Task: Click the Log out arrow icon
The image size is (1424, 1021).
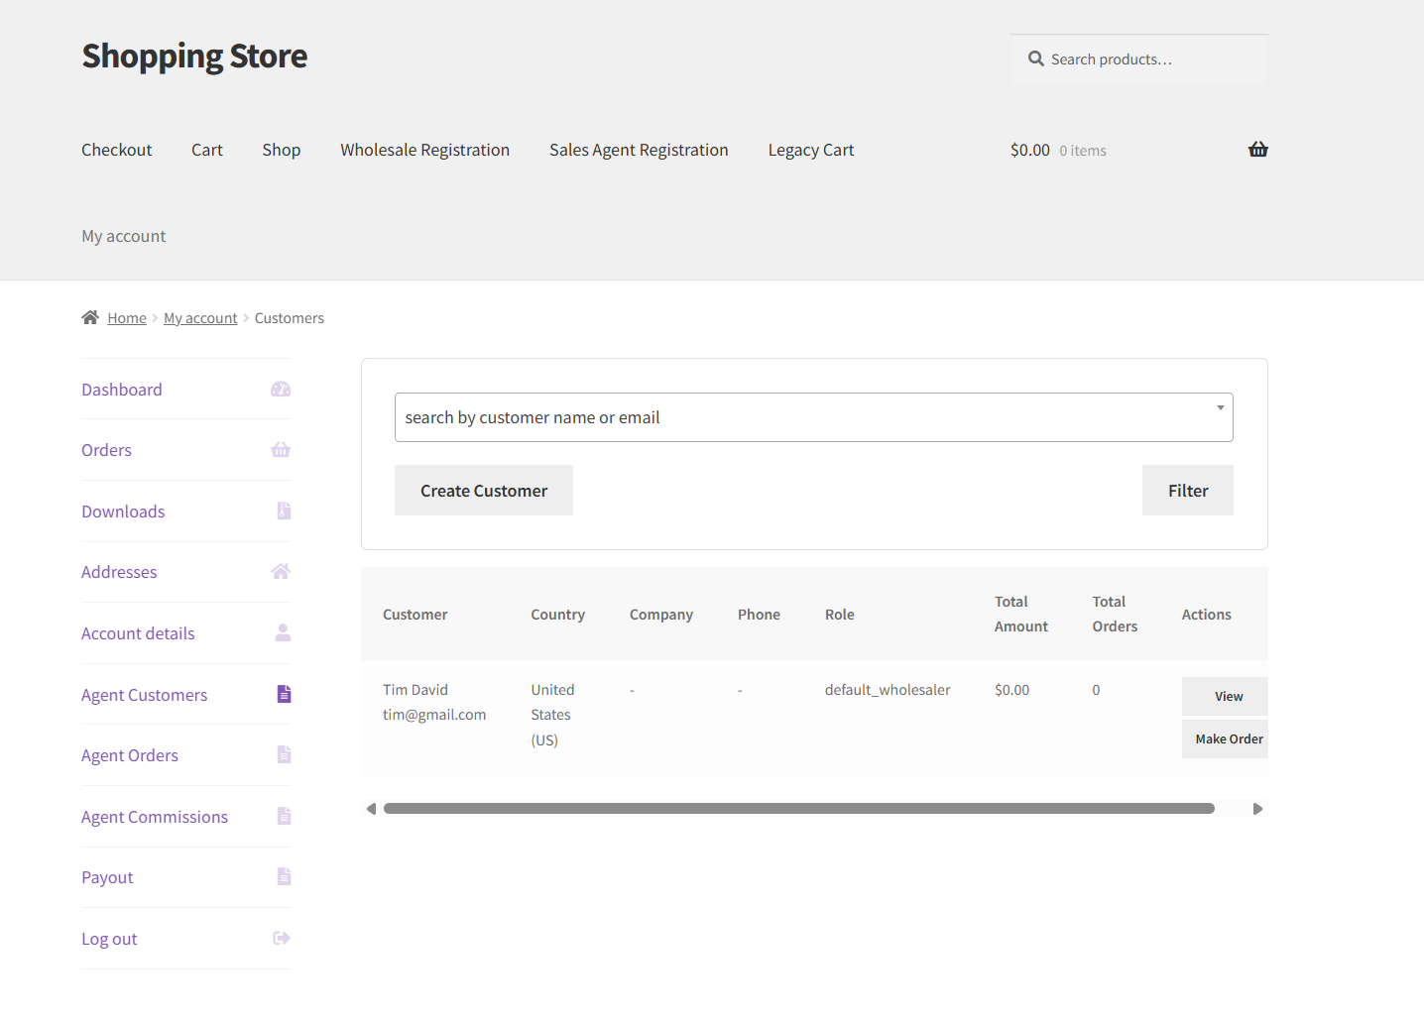Action: click(x=282, y=938)
